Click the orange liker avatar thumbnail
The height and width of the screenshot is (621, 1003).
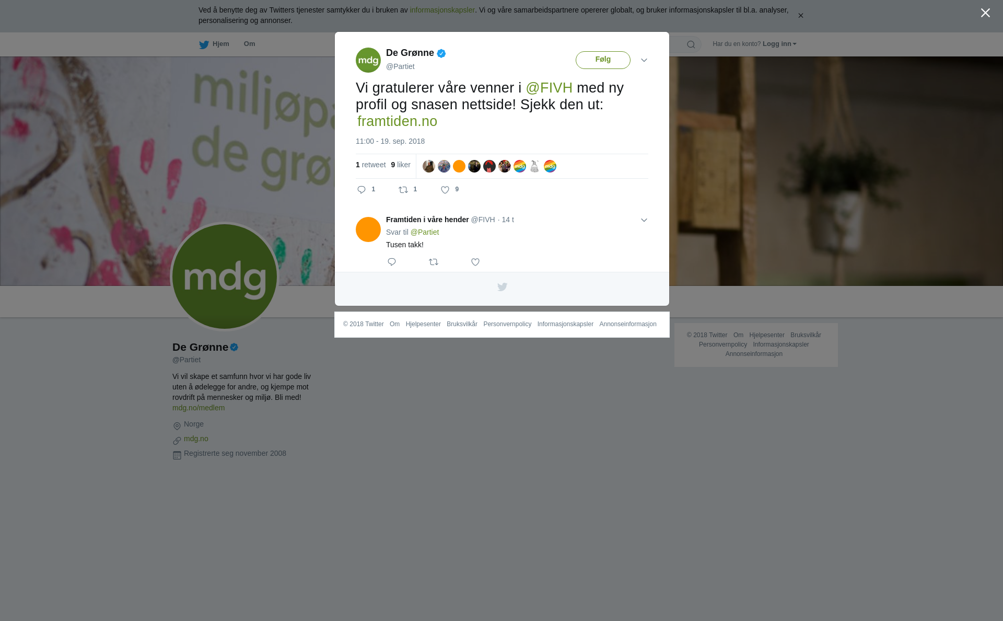click(x=459, y=166)
